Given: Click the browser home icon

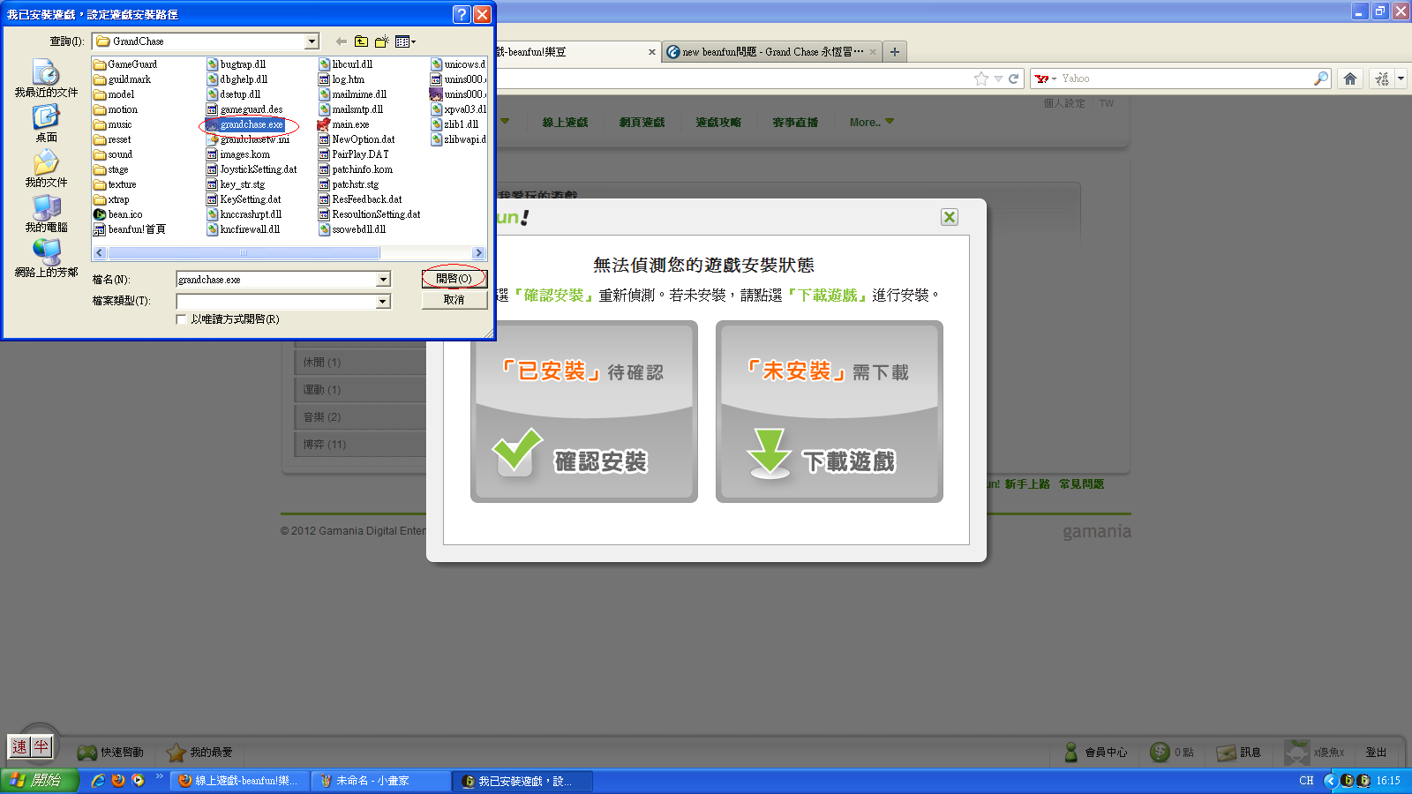Looking at the screenshot, I should [1349, 79].
